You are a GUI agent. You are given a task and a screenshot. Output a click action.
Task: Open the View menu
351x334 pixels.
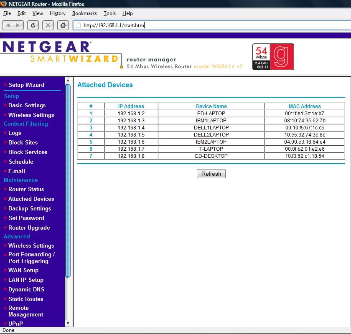coord(38,13)
